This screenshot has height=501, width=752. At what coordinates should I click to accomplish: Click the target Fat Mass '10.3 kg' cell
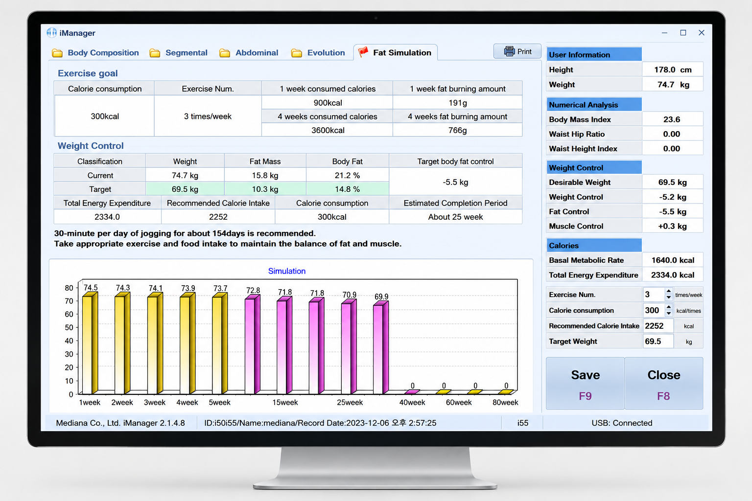point(265,189)
